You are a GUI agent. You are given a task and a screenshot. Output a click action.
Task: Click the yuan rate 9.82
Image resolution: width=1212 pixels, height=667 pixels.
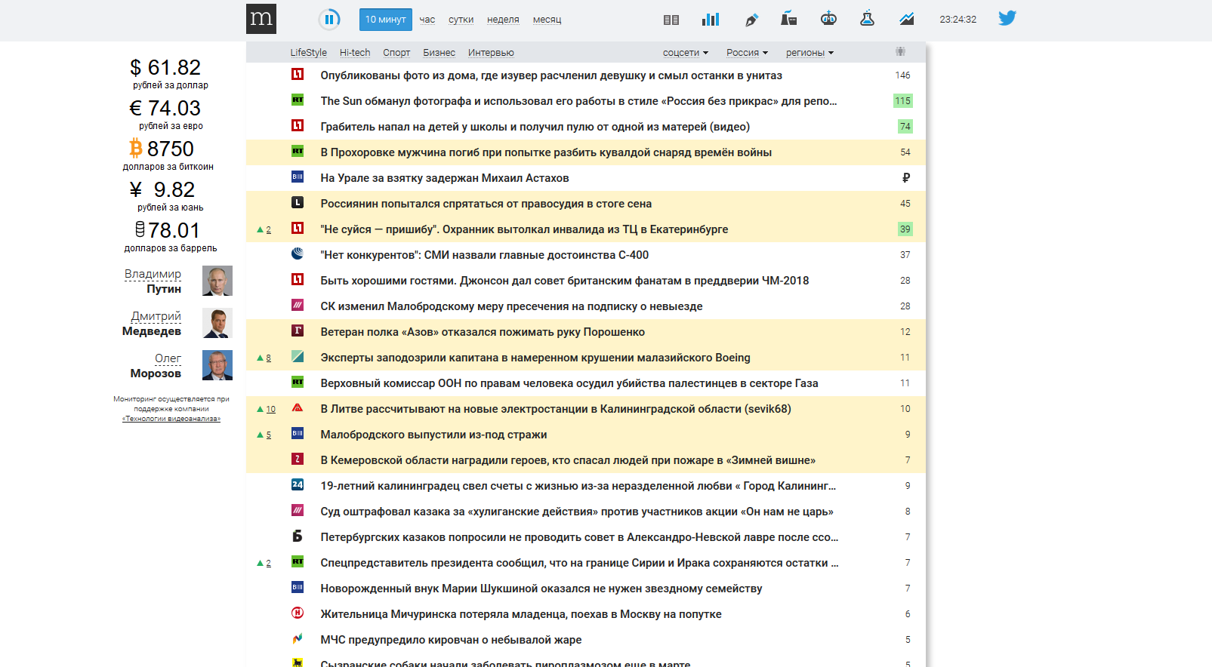162,189
